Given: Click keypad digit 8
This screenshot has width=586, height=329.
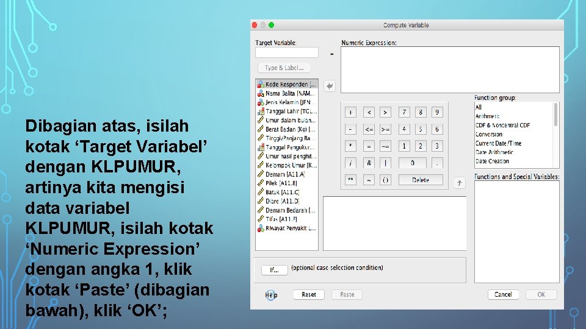Looking at the screenshot, I should coord(421,112).
